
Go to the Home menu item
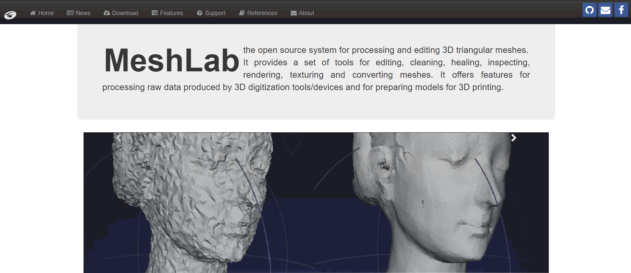[x=42, y=13]
